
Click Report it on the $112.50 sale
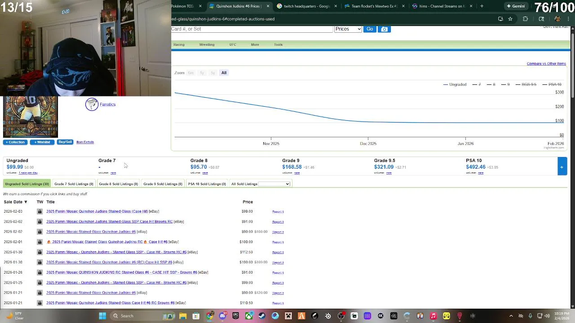[278, 252]
